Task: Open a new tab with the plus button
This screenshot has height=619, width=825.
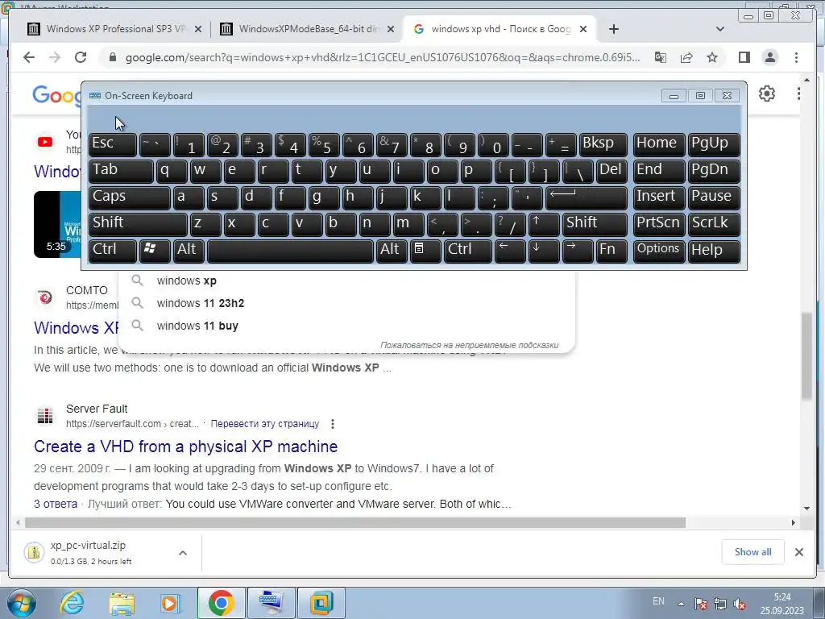Action: [x=613, y=29]
